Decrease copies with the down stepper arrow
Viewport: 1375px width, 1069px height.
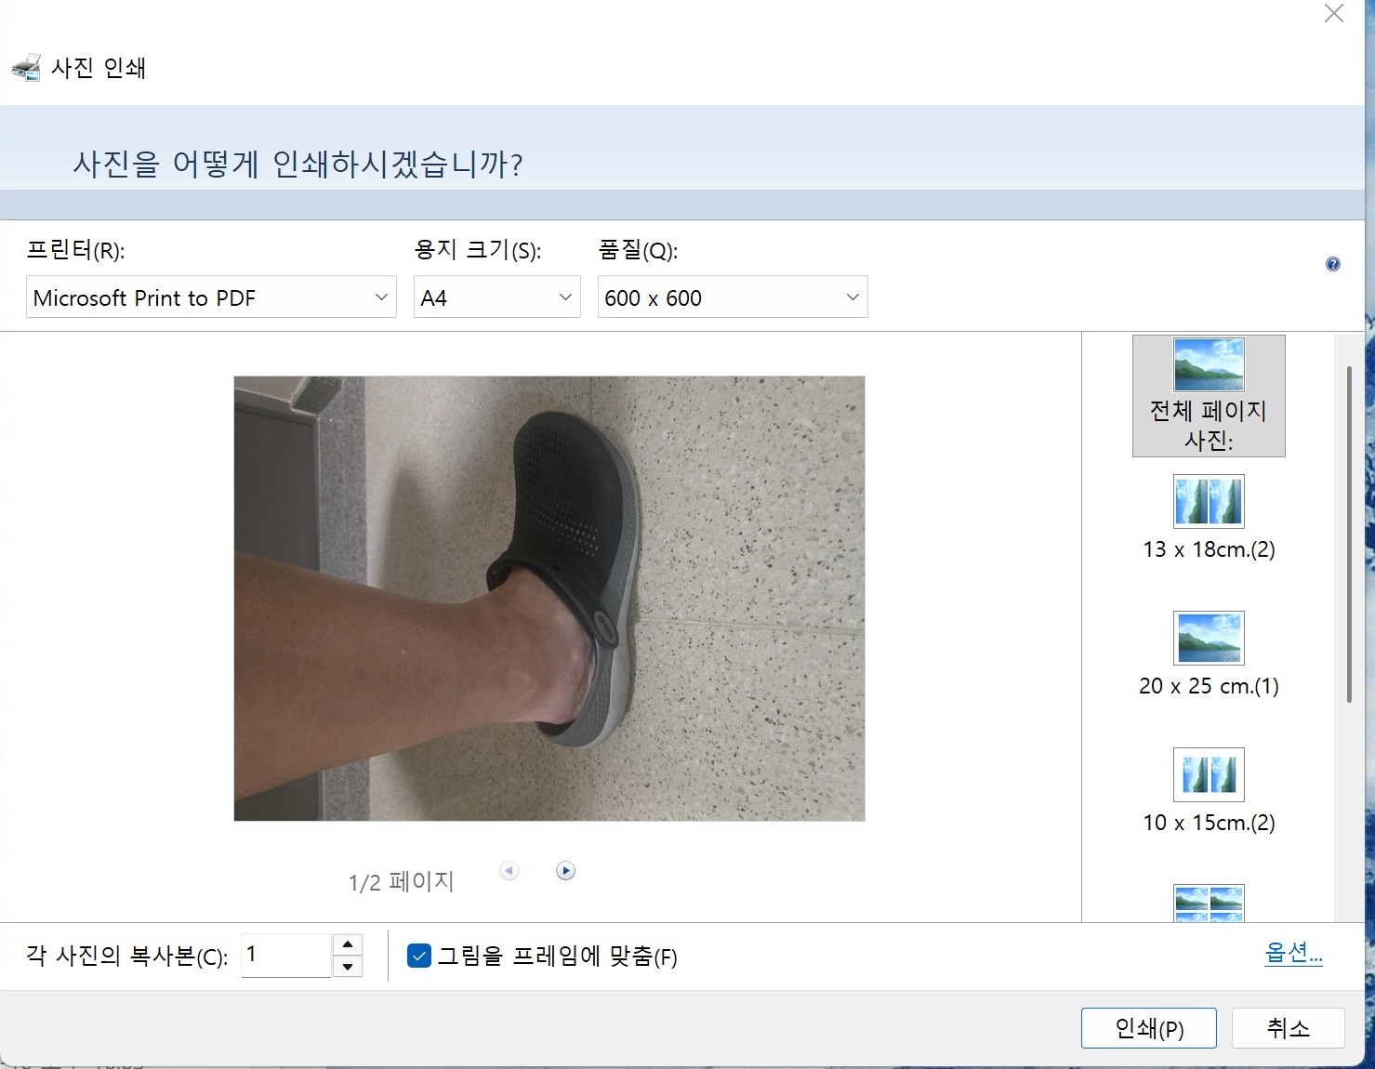(347, 967)
